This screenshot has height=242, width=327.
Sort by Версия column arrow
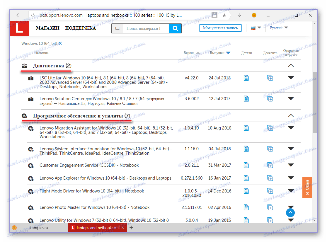[198, 53]
